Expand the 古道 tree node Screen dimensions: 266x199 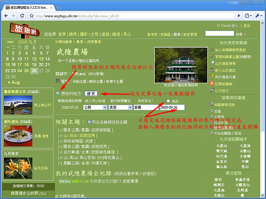tap(212, 111)
